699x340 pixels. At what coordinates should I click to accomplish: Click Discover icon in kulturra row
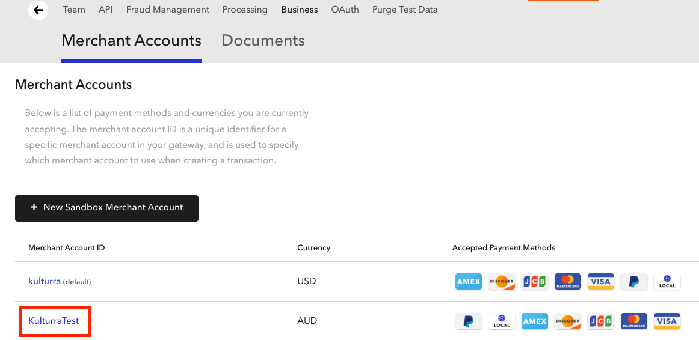coord(501,282)
